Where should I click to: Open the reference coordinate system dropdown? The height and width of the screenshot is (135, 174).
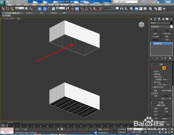pyautogui.click(x=61, y=8)
